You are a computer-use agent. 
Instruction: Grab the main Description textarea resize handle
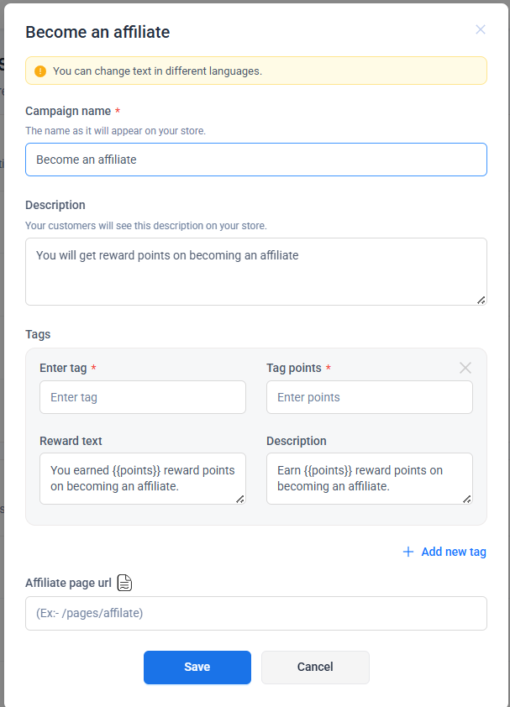[x=481, y=300]
